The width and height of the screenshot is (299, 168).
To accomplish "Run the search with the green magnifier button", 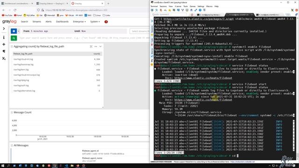I will tap(14, 38).
